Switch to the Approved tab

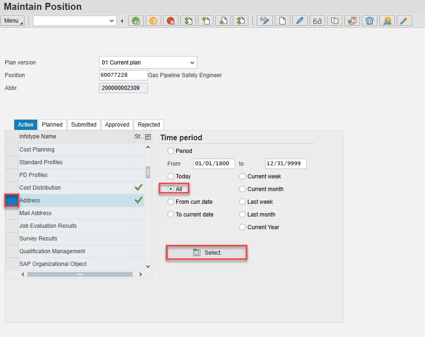point(117,125)
